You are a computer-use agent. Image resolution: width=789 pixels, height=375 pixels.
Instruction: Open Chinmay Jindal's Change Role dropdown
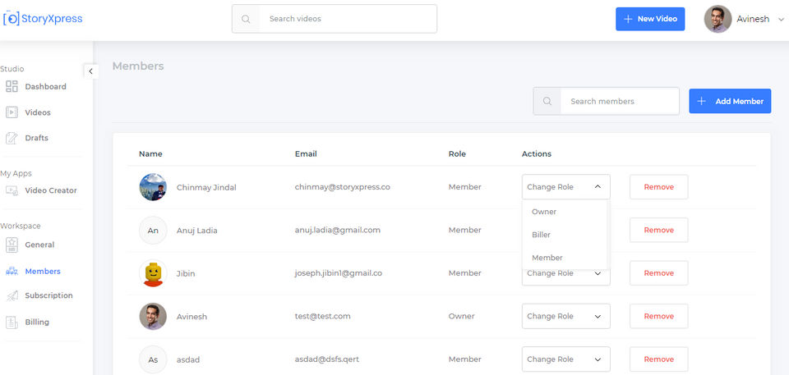(x=565, y=187)
